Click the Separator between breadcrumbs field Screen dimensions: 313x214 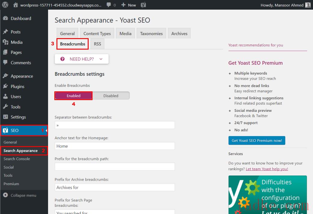pyautogui.click(x=115, y=125)
